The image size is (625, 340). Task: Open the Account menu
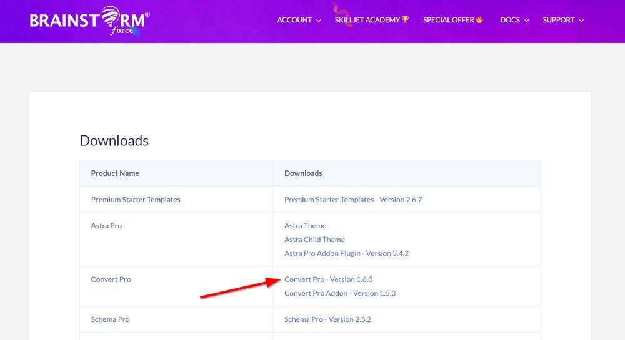[x=294, y=20]
